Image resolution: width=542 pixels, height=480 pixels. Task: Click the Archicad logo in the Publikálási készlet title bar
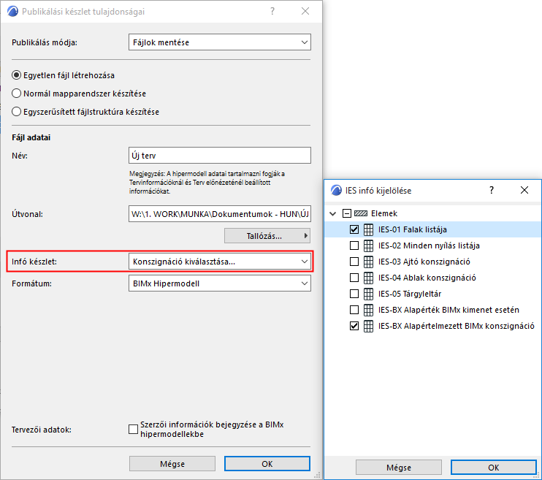tap(13, 12)
